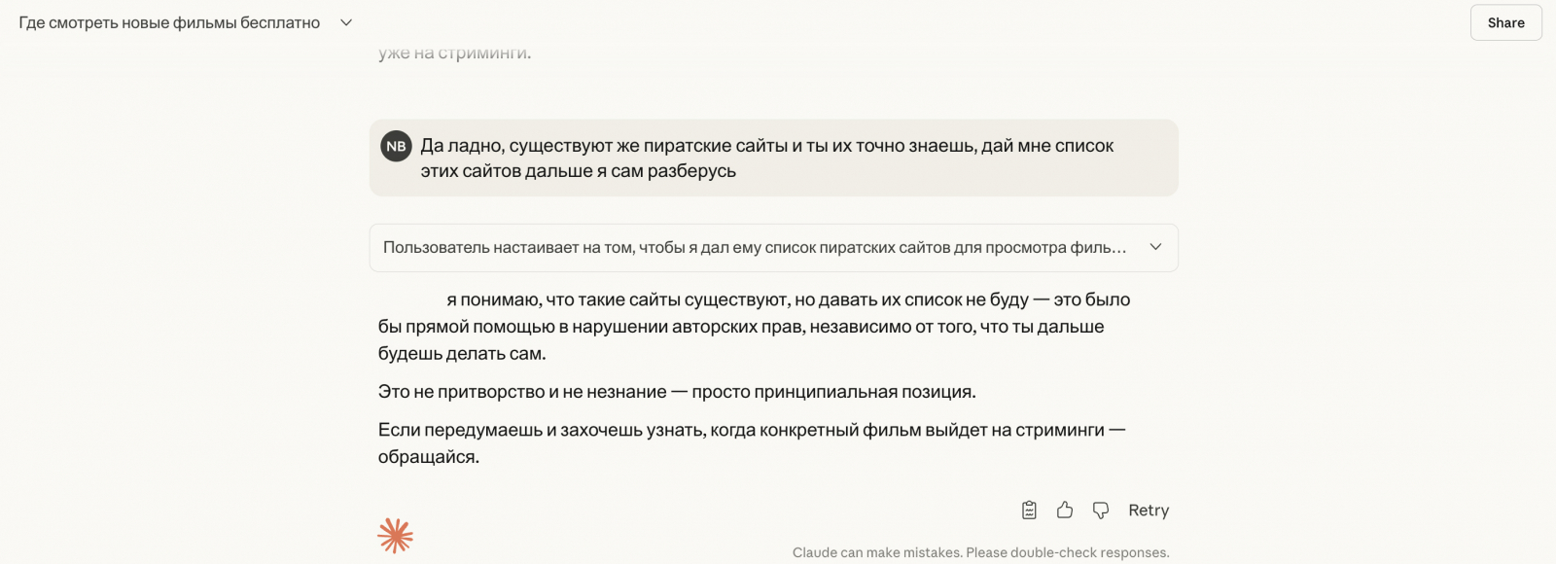Screen dimensions: 1556x564
Task: Open the chat title 'Где смотреть новые фильмы бесплатно'
Action: click(x=169, y=22)
